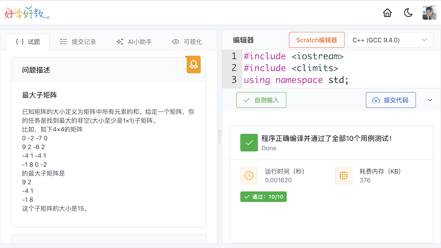The height and width of the screenshot is (248, 441).
Task: Open the 试题 tab
Action: (x=29, y=41)
